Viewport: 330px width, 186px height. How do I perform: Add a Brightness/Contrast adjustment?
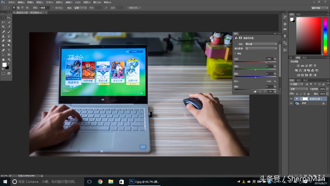[x=298, y=66]
